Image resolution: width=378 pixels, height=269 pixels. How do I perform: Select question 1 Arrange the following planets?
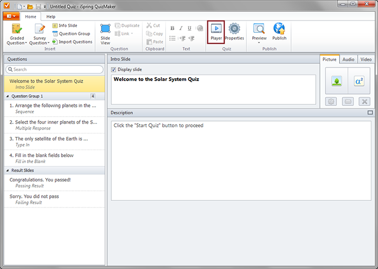(x=55, y=108)
